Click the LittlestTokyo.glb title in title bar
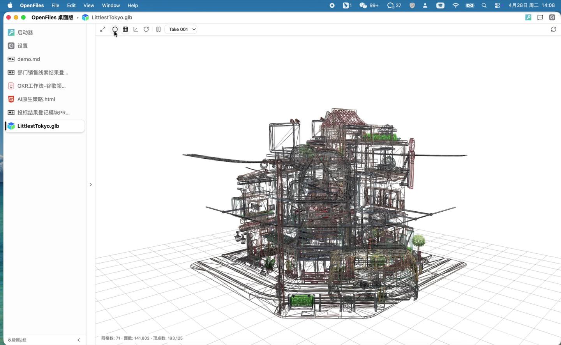Screen dimensions: 561x345 (112, 18)
